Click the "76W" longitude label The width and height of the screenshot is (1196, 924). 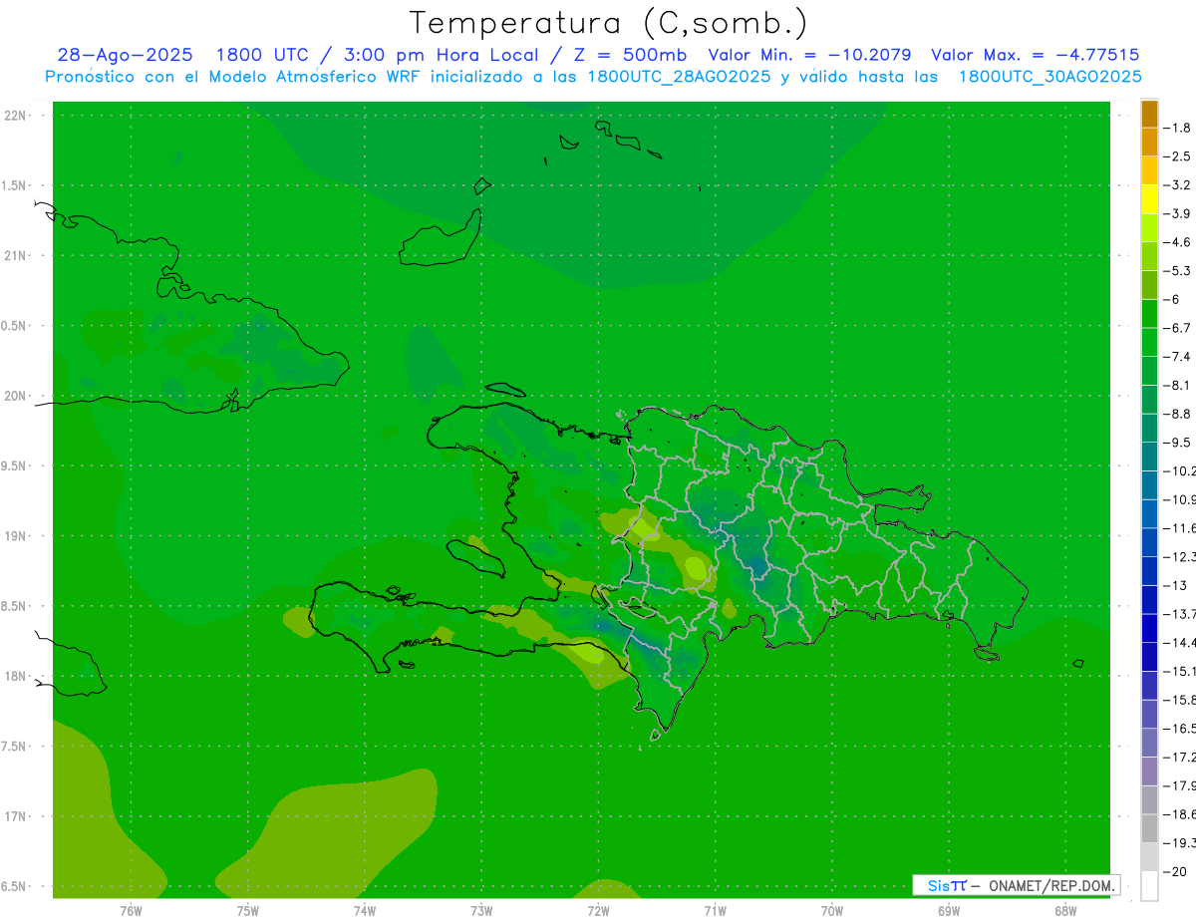click(131, 910)
